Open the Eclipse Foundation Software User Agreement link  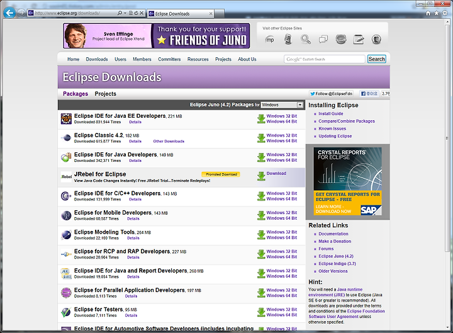point(347,313)
